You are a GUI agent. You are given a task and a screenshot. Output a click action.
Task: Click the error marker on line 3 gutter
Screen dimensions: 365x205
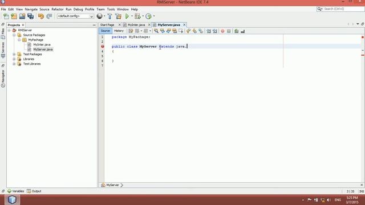click(103, 47)
